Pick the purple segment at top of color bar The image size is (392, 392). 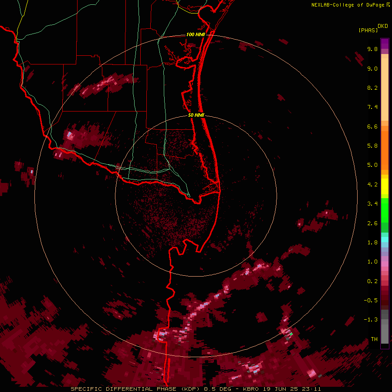[385, 44]
